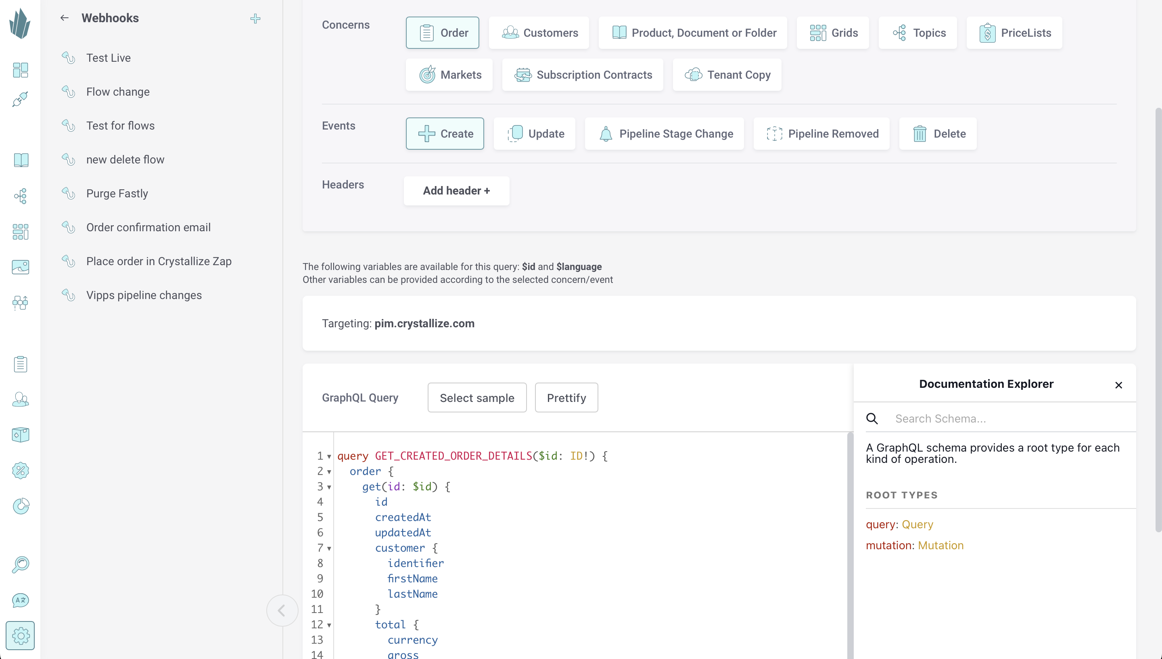Open the settings gear icon in sidebar
Image resolution: width=1162 pixels, height=659 pixels.
coord(20,636)
